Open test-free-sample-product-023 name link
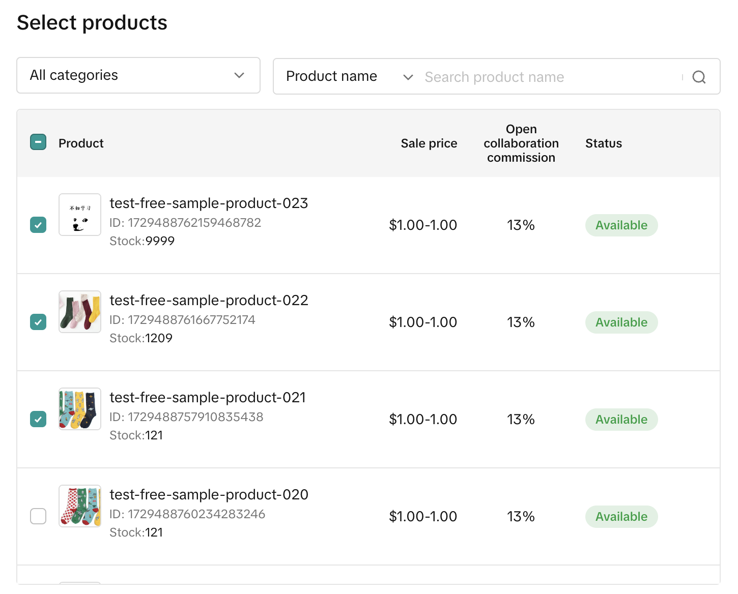 [209, 203]
